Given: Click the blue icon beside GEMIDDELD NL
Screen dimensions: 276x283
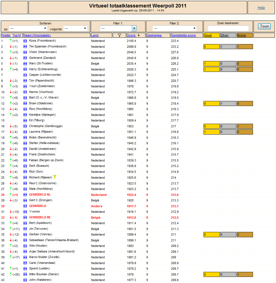Looking at the screenshot, I should click(x=25, y=195).
